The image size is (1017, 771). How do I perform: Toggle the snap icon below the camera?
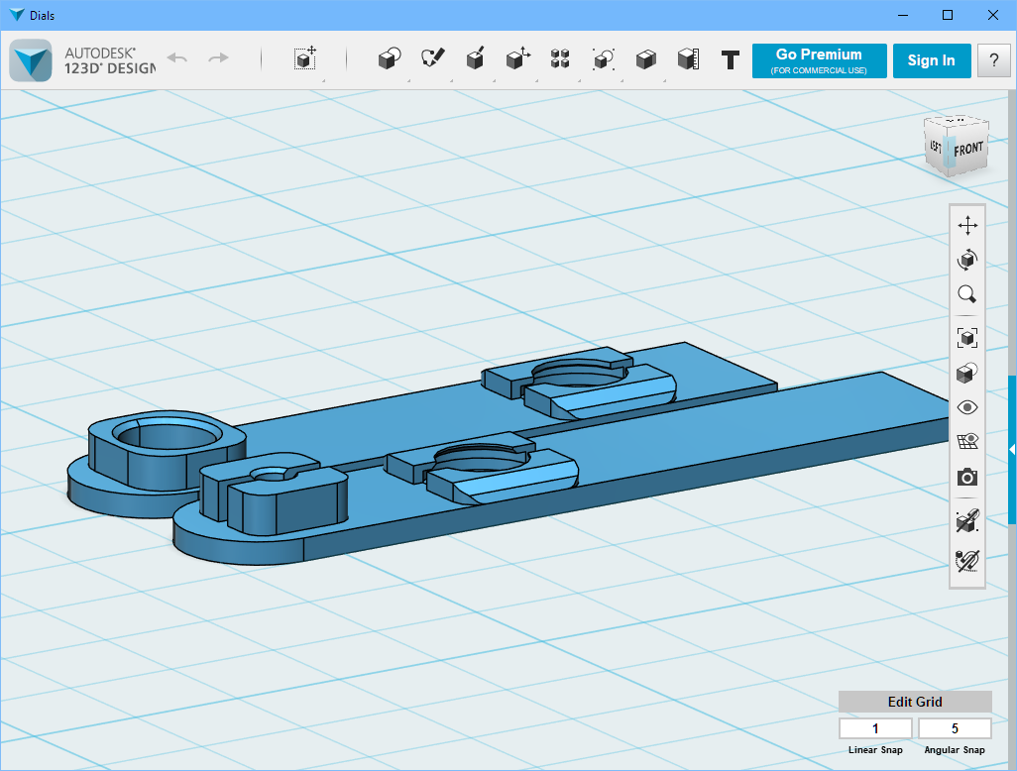pos(967,521)
